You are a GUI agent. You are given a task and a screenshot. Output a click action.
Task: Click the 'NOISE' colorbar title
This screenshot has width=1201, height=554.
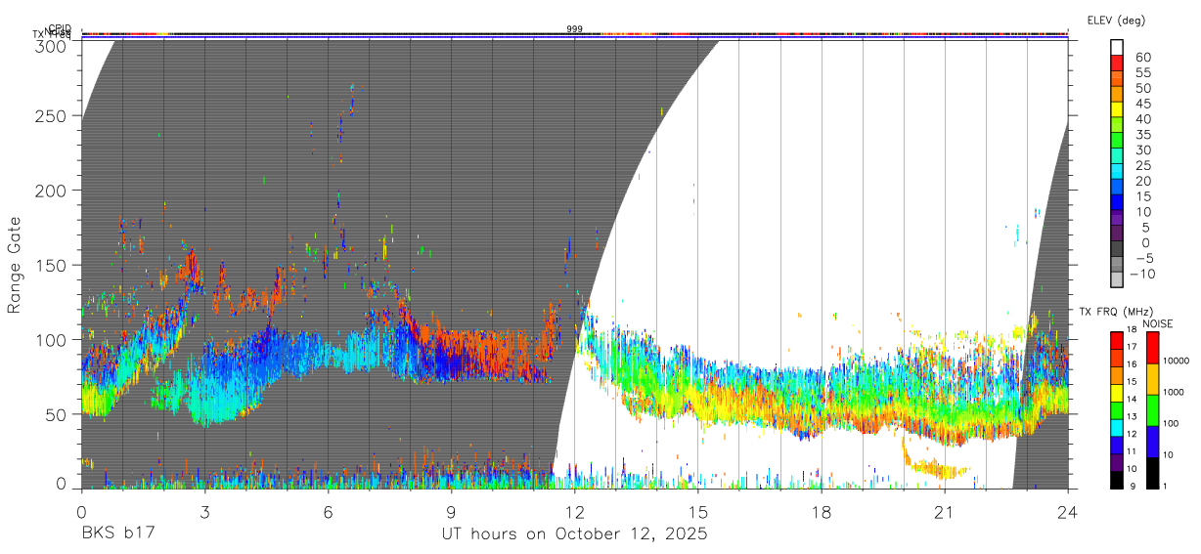point(1159,323)
